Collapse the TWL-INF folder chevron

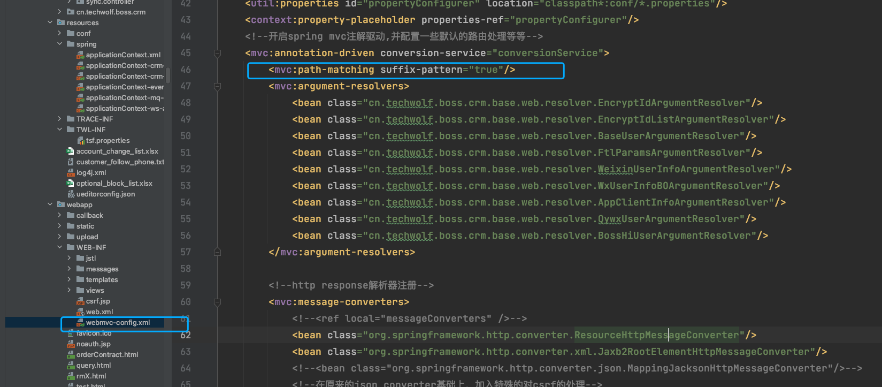point(59,130)
